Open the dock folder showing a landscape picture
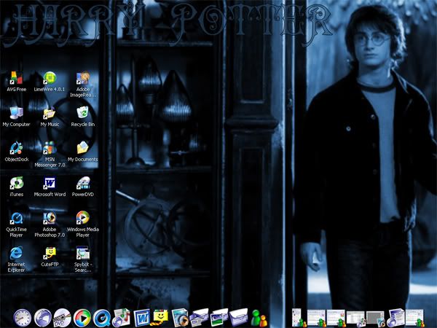The image size is (437, 328). point(219,317)
